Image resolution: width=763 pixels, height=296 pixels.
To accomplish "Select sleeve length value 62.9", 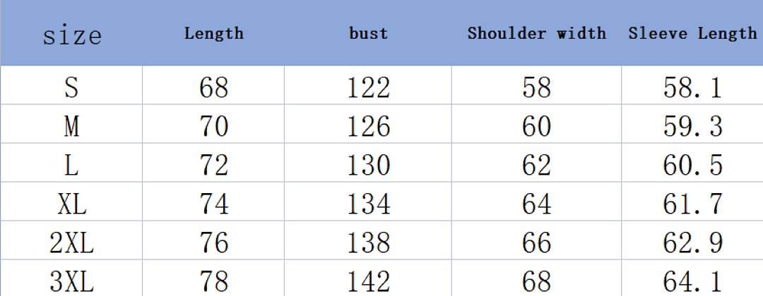I will (x=692, y=243).
